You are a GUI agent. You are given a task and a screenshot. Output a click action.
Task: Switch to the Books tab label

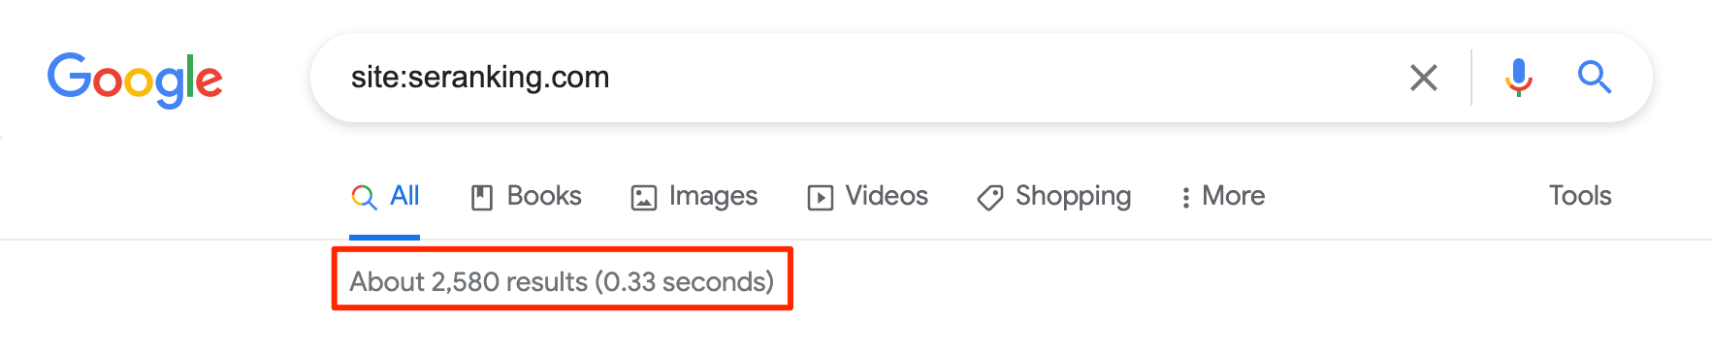544,196
